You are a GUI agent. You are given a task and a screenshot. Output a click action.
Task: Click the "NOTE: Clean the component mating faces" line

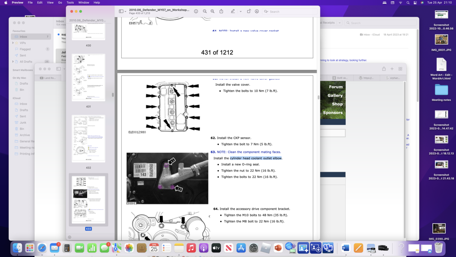(x=249, y=152)
